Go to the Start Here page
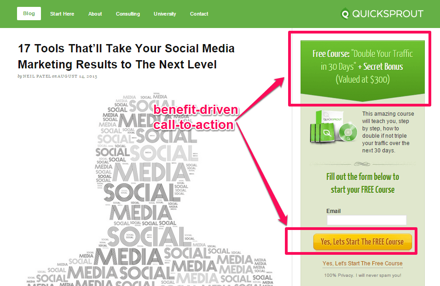 [x=62, y=14]
